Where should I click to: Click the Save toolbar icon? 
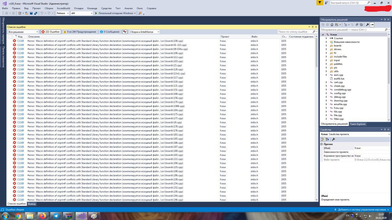pyautogui.click(x=31, y=13)
